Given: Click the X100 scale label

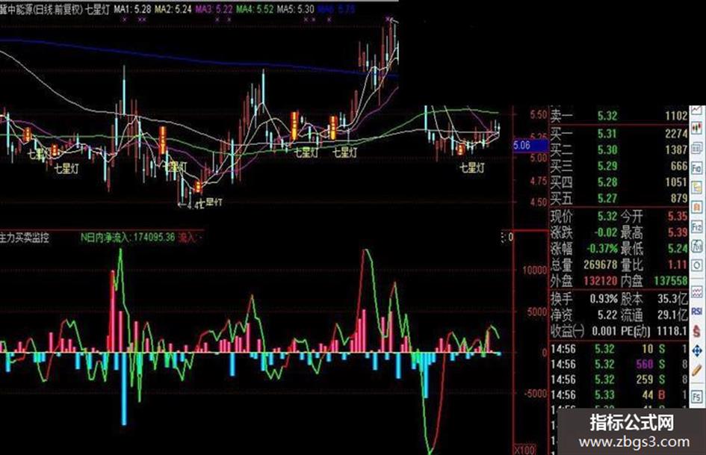Looking at the screenshot, I should (524, 450).
